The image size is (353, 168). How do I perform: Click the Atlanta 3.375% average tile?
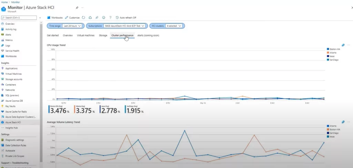click(x=84, y=109)
